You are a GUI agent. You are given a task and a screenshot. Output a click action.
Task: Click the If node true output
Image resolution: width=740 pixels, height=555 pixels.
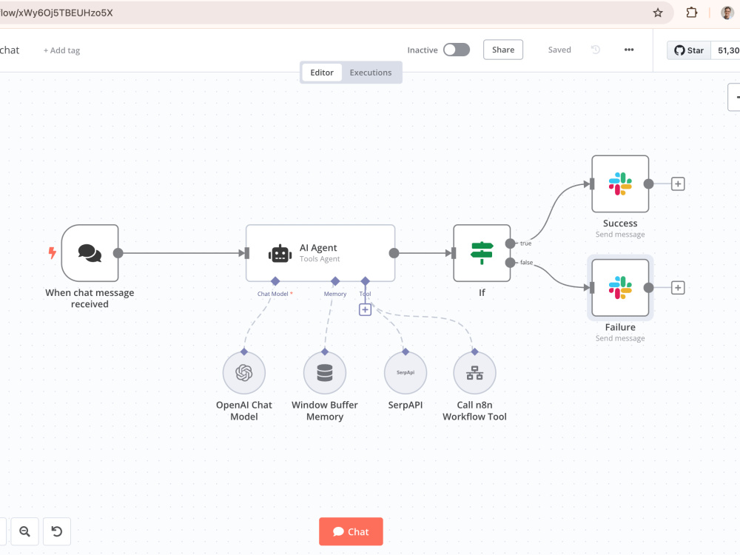pyautogui.click(x=510, y=243)
